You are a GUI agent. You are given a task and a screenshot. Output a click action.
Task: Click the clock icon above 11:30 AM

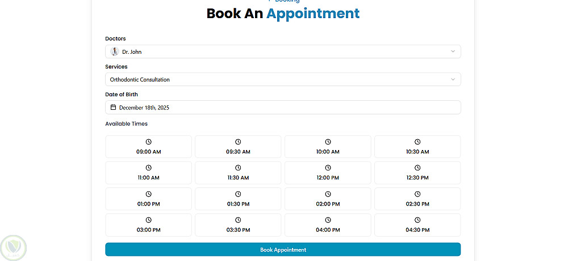(238, 168)
